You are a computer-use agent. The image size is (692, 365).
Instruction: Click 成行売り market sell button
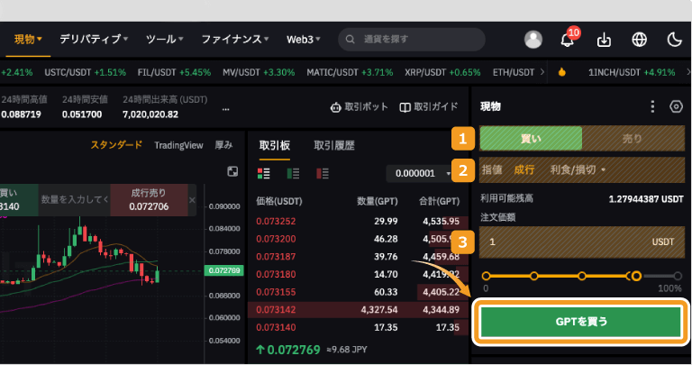149,200
